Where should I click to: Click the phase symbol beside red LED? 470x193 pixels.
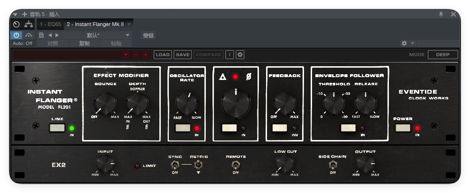[x=249, y=77]
